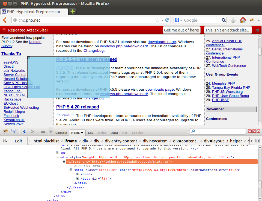This screenshot has height=201, width=262.
Task: Select html.blacklist in the breadcrumb path
Action: (x=46, y=141)
